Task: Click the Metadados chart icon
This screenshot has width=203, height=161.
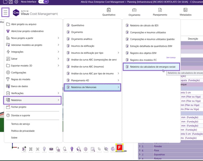Action: 185,10
